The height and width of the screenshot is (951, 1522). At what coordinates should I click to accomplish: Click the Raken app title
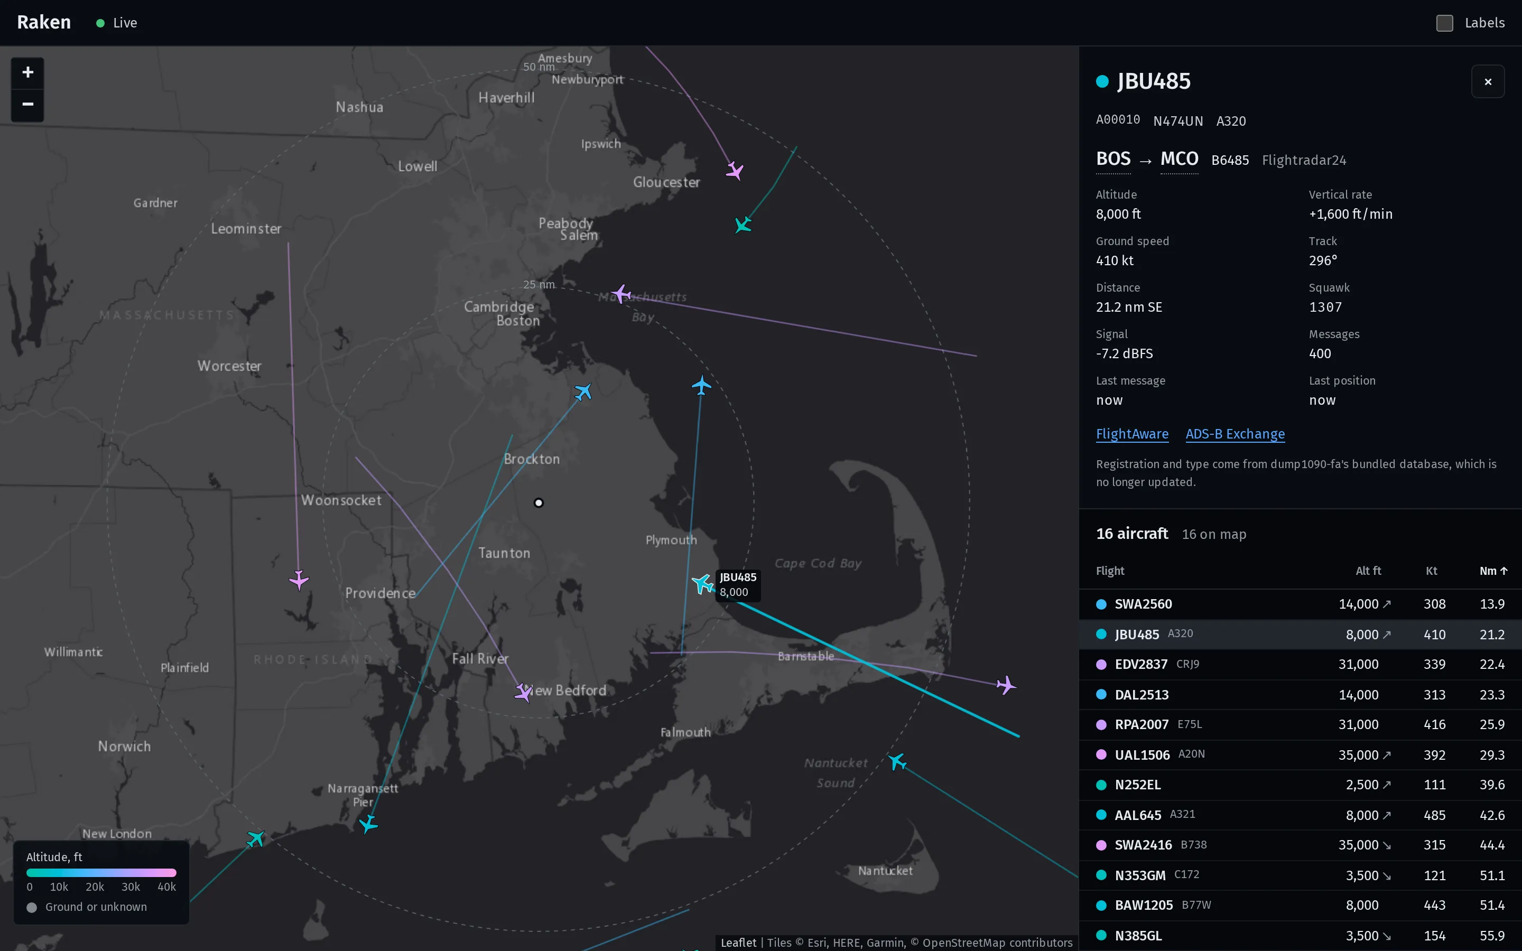click(x=44, y=23)
